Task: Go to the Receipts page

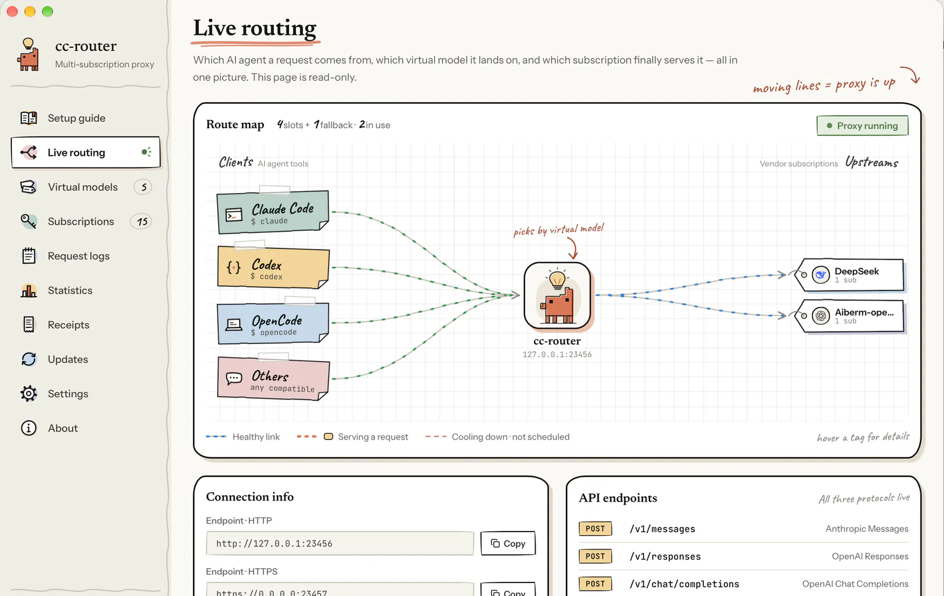Action: click(86, 325)
